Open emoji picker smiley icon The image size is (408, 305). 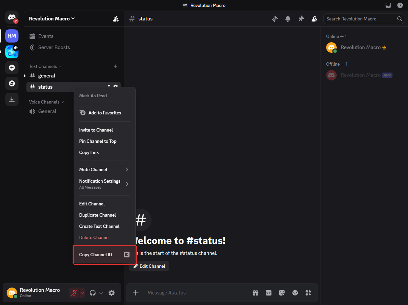pyautogui.click(x=295, y=293)
